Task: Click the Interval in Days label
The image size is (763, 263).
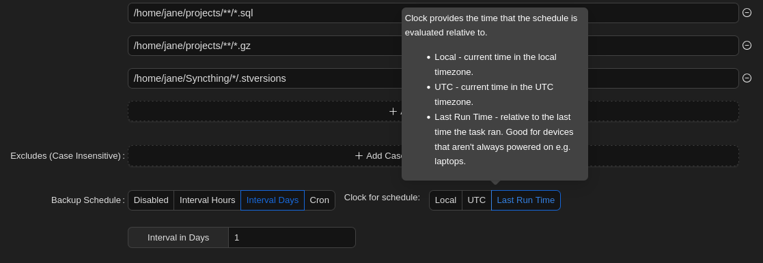Action: [178, 238]
